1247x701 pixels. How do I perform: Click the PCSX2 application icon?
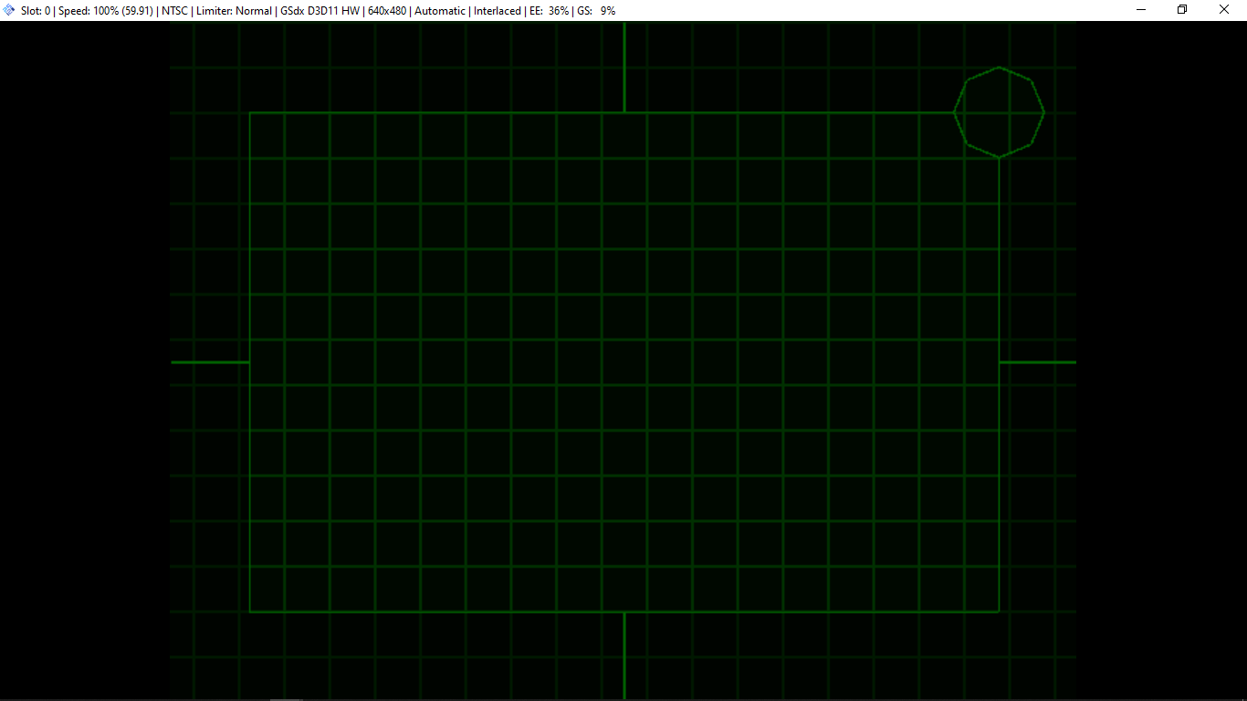click(9, 10)
